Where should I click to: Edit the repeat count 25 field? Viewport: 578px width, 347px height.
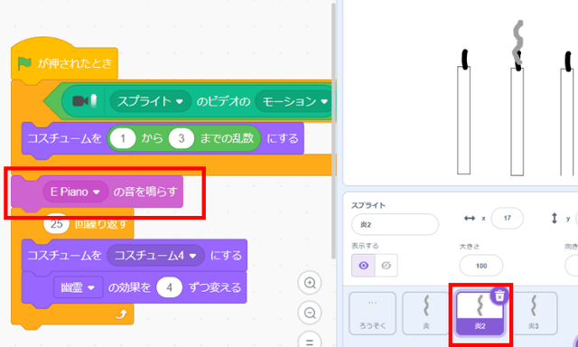[56, 223]
